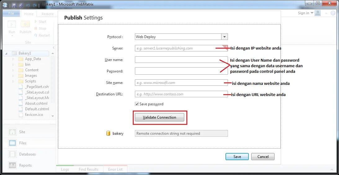This screenshot has height=175, width=339.
Task: Open the Error List tab
Action: [x=115, y=169]
